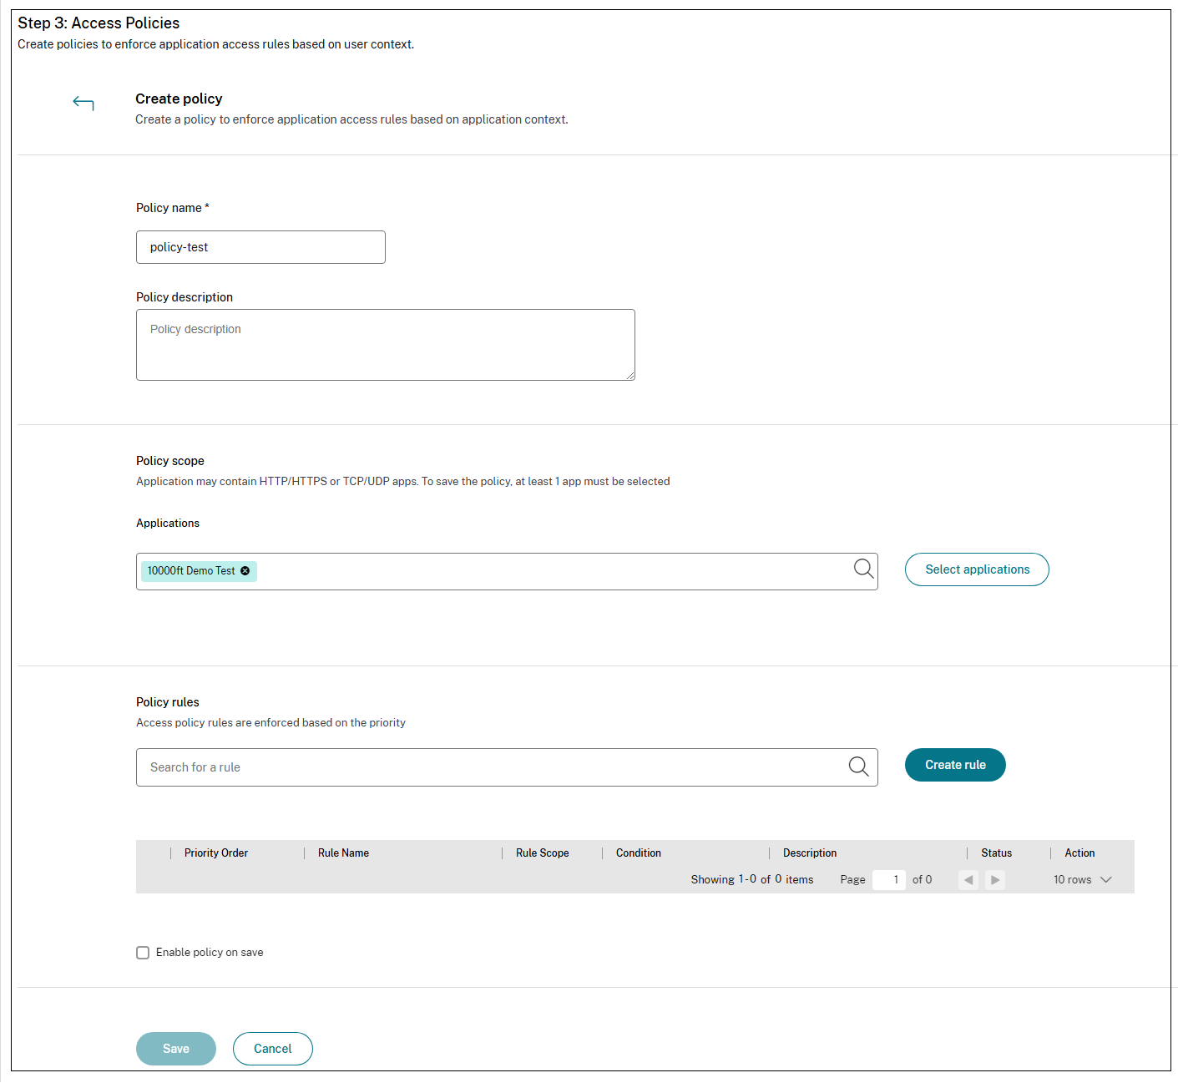This screenshot has width=1178, height=1088.
Task: Click the page number input box
Action: (889, 880)
